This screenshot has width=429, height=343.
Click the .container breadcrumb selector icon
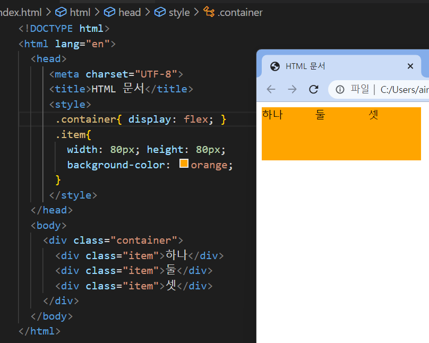tap(209, 12)
